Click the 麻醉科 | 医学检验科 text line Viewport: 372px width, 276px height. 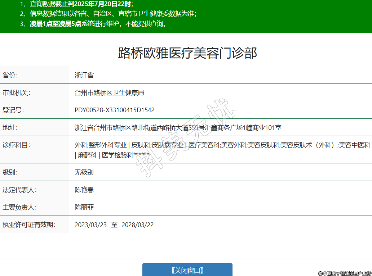(x=112, y=155)
